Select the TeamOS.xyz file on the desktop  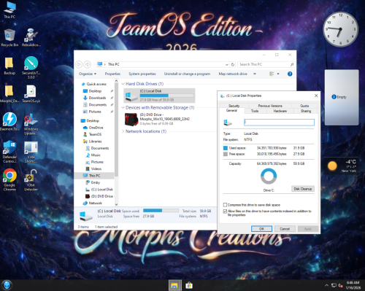(x=31, y=94)
